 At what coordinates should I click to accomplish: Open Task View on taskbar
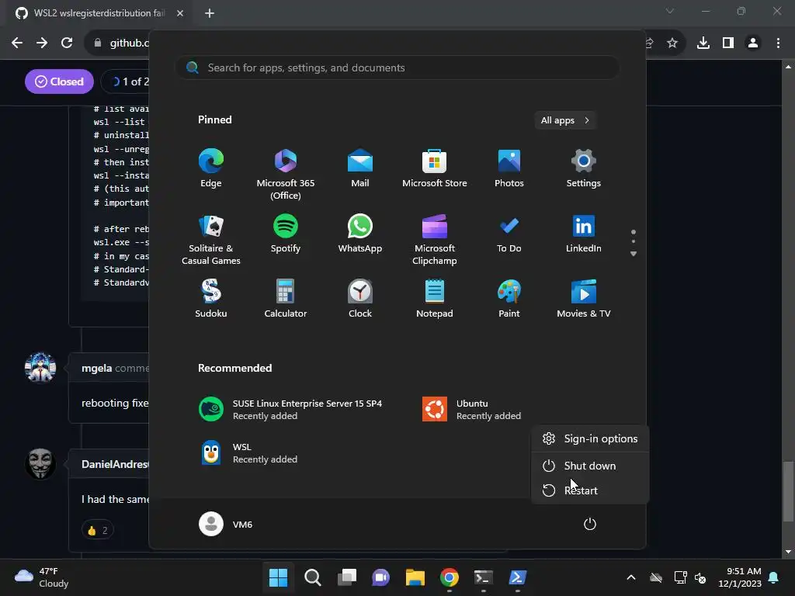coord(347,577)
